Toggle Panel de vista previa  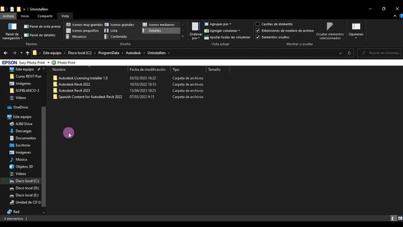pos(42,26)
